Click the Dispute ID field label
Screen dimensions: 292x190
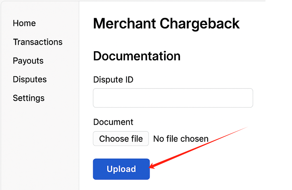point(113,80)
